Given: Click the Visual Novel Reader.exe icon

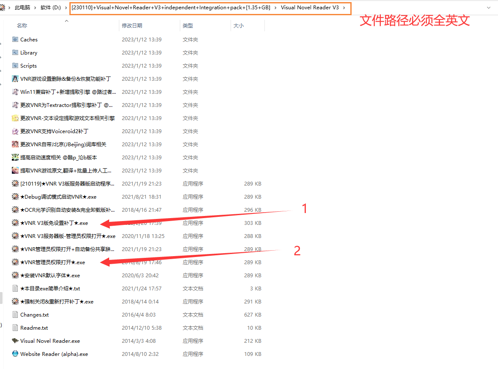Looking at the screenshot, I should tap(15, 341).
